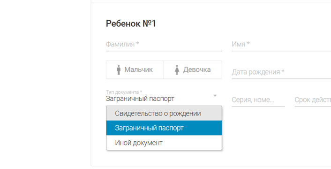Focus the Имя text field
The height and width of the screenshot is (169, 331).
(281, 44)
